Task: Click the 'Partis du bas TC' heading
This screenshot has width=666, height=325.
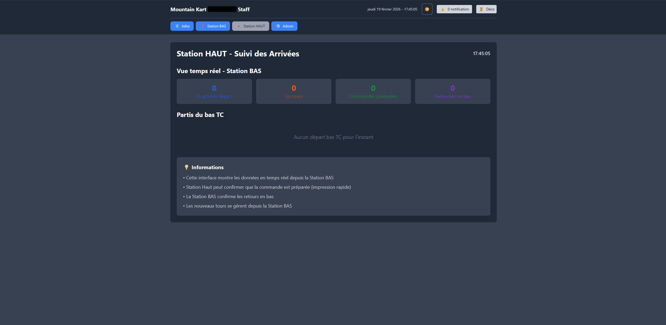Action: [200, 115]
